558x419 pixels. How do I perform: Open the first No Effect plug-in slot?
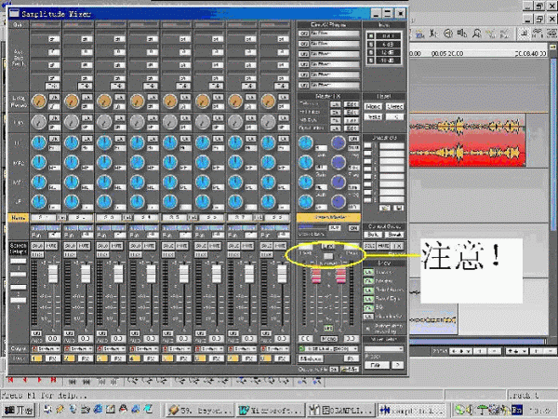(335, 34)
